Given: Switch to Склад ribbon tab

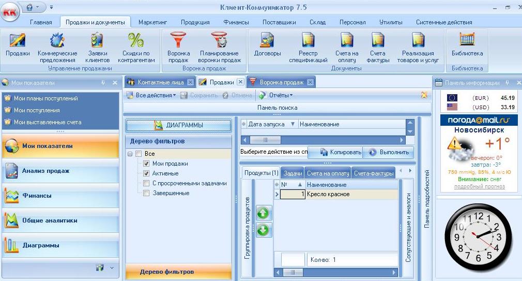Looking at the screenshot, I should tap(318, 22).
